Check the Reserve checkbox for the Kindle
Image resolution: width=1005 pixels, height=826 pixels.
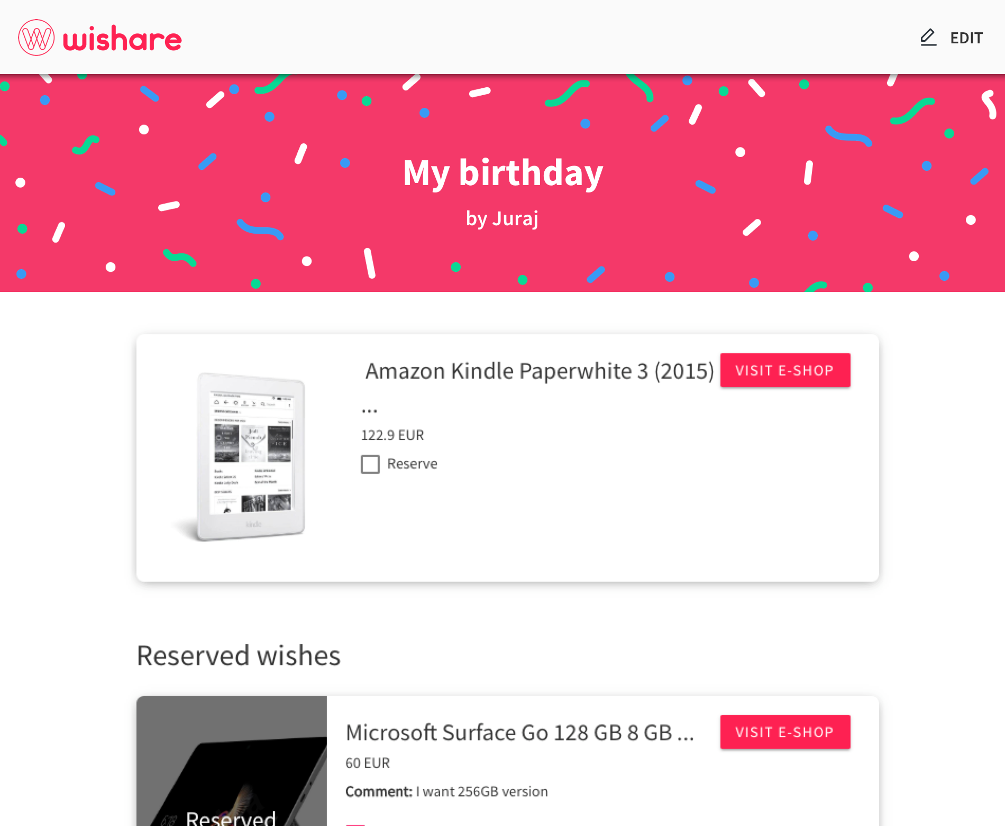coord(370,464)
